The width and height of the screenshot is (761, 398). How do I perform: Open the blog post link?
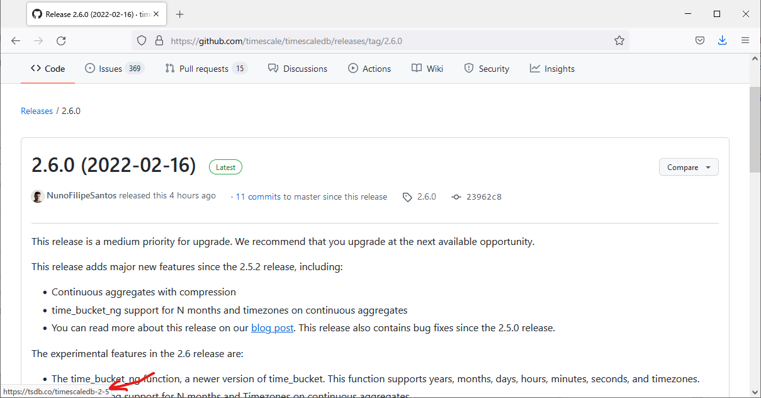coord(273,327)
